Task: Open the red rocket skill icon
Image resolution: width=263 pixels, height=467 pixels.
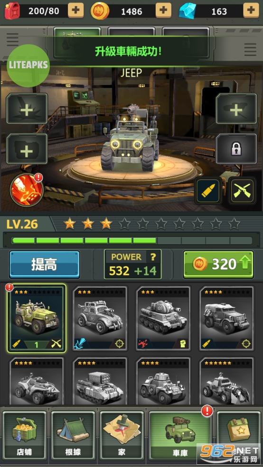Action: 27,190
